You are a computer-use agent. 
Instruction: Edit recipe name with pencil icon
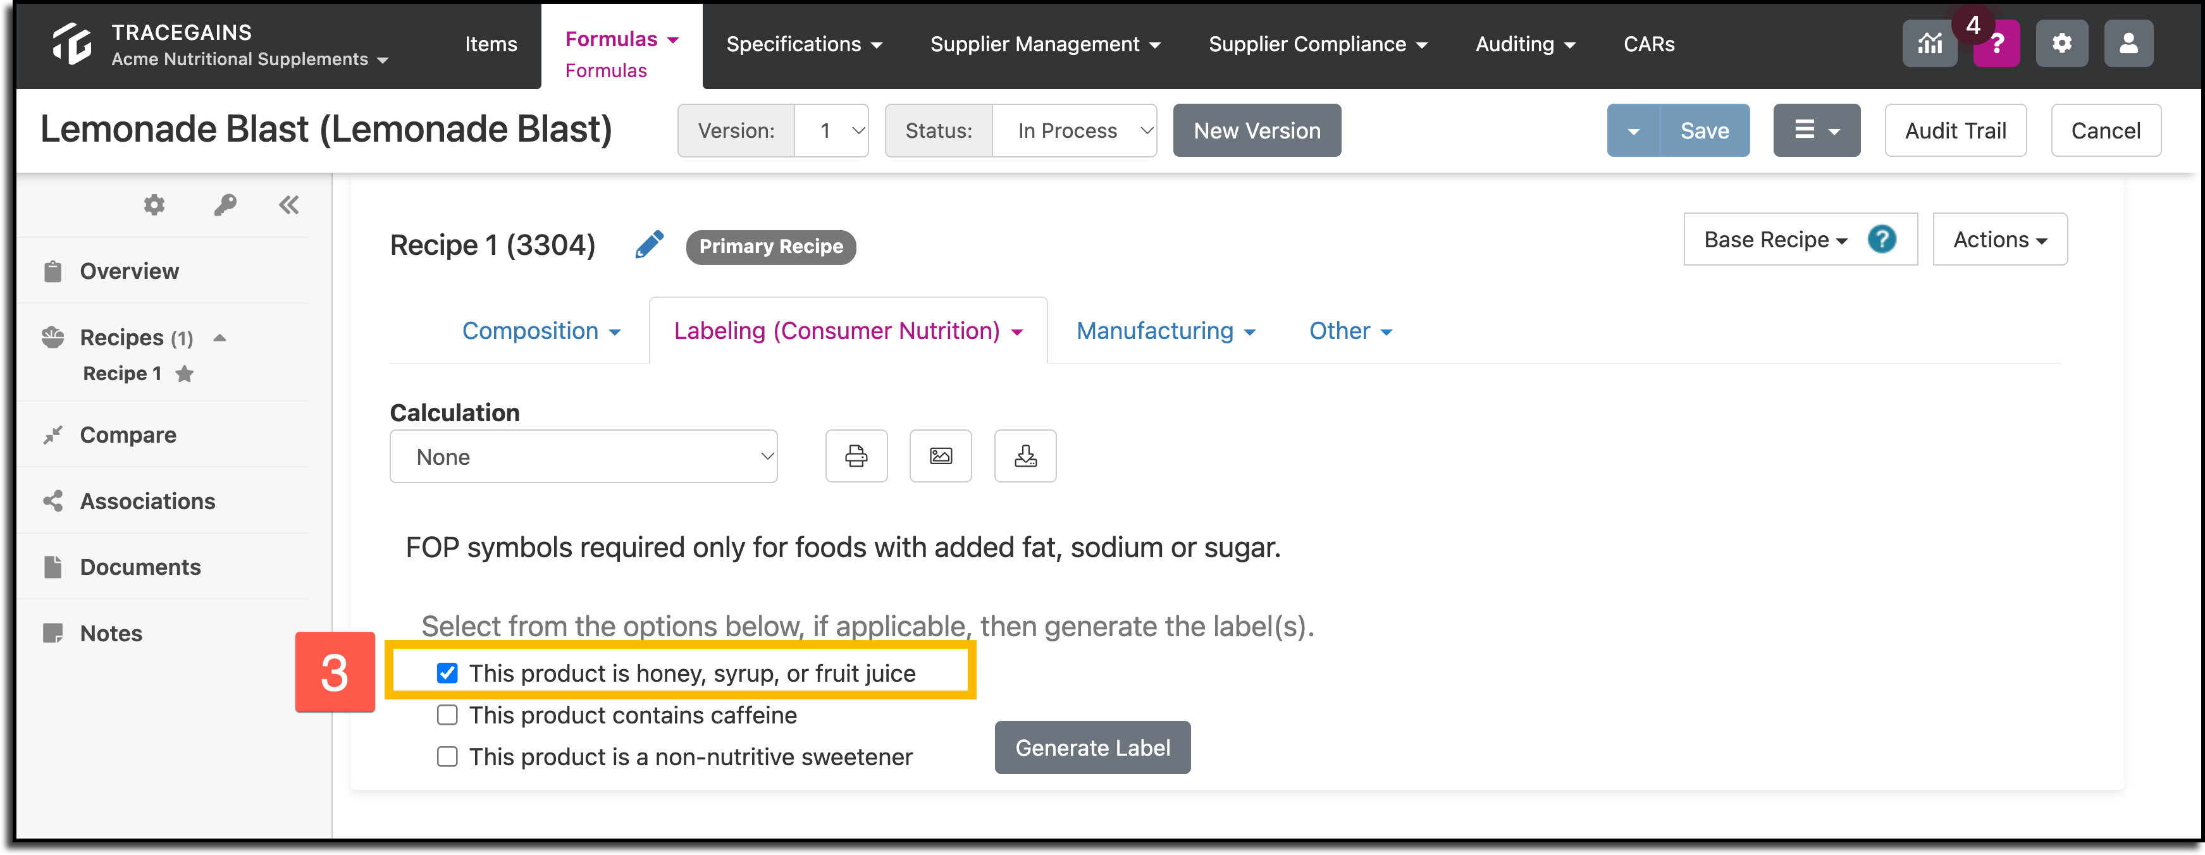[650, 245]
